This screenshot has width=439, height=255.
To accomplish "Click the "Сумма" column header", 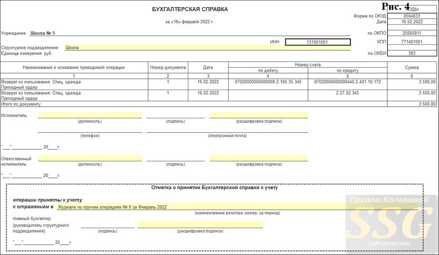I will pos(412,68).
